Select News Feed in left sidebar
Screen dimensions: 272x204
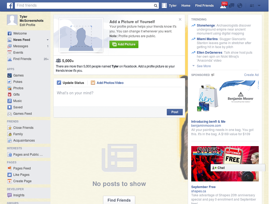(x=22, y=40)
